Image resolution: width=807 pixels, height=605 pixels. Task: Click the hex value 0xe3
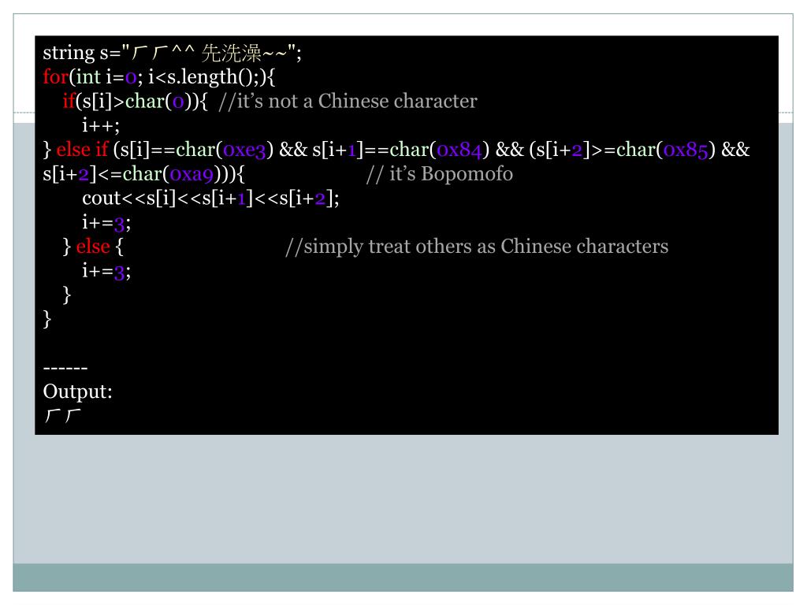coord(244,150)
